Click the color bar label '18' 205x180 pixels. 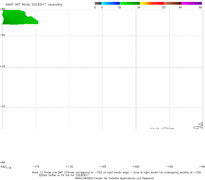click(119, 7)
